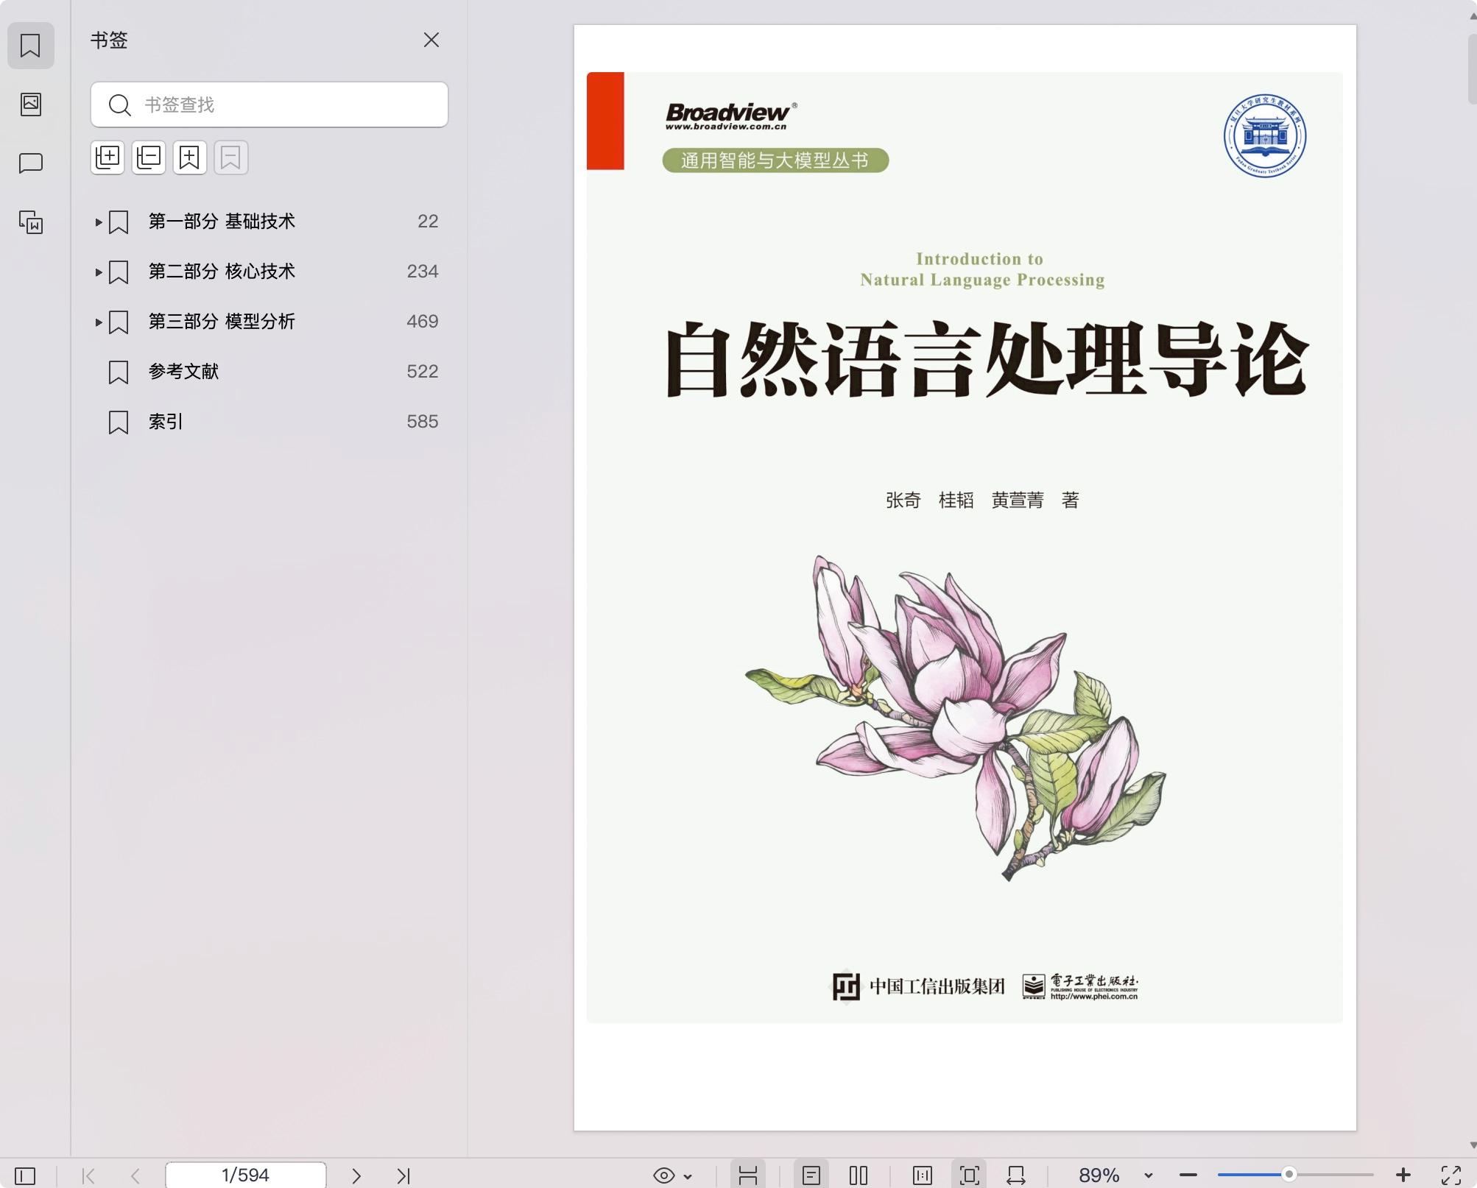Click page number 22 in bookmarks

tap(428, 222)
